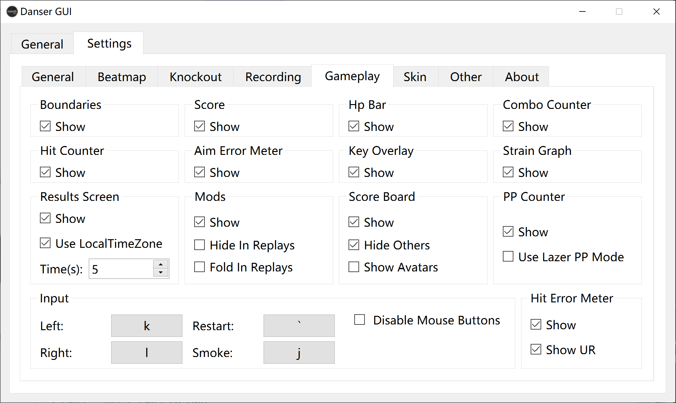Enable Hide In Replays for Mods
The image size is (676, 403).
coord(200,245)
